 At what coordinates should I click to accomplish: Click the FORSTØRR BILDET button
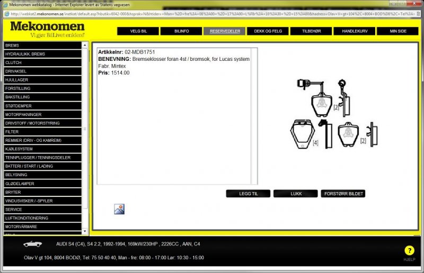343,194
